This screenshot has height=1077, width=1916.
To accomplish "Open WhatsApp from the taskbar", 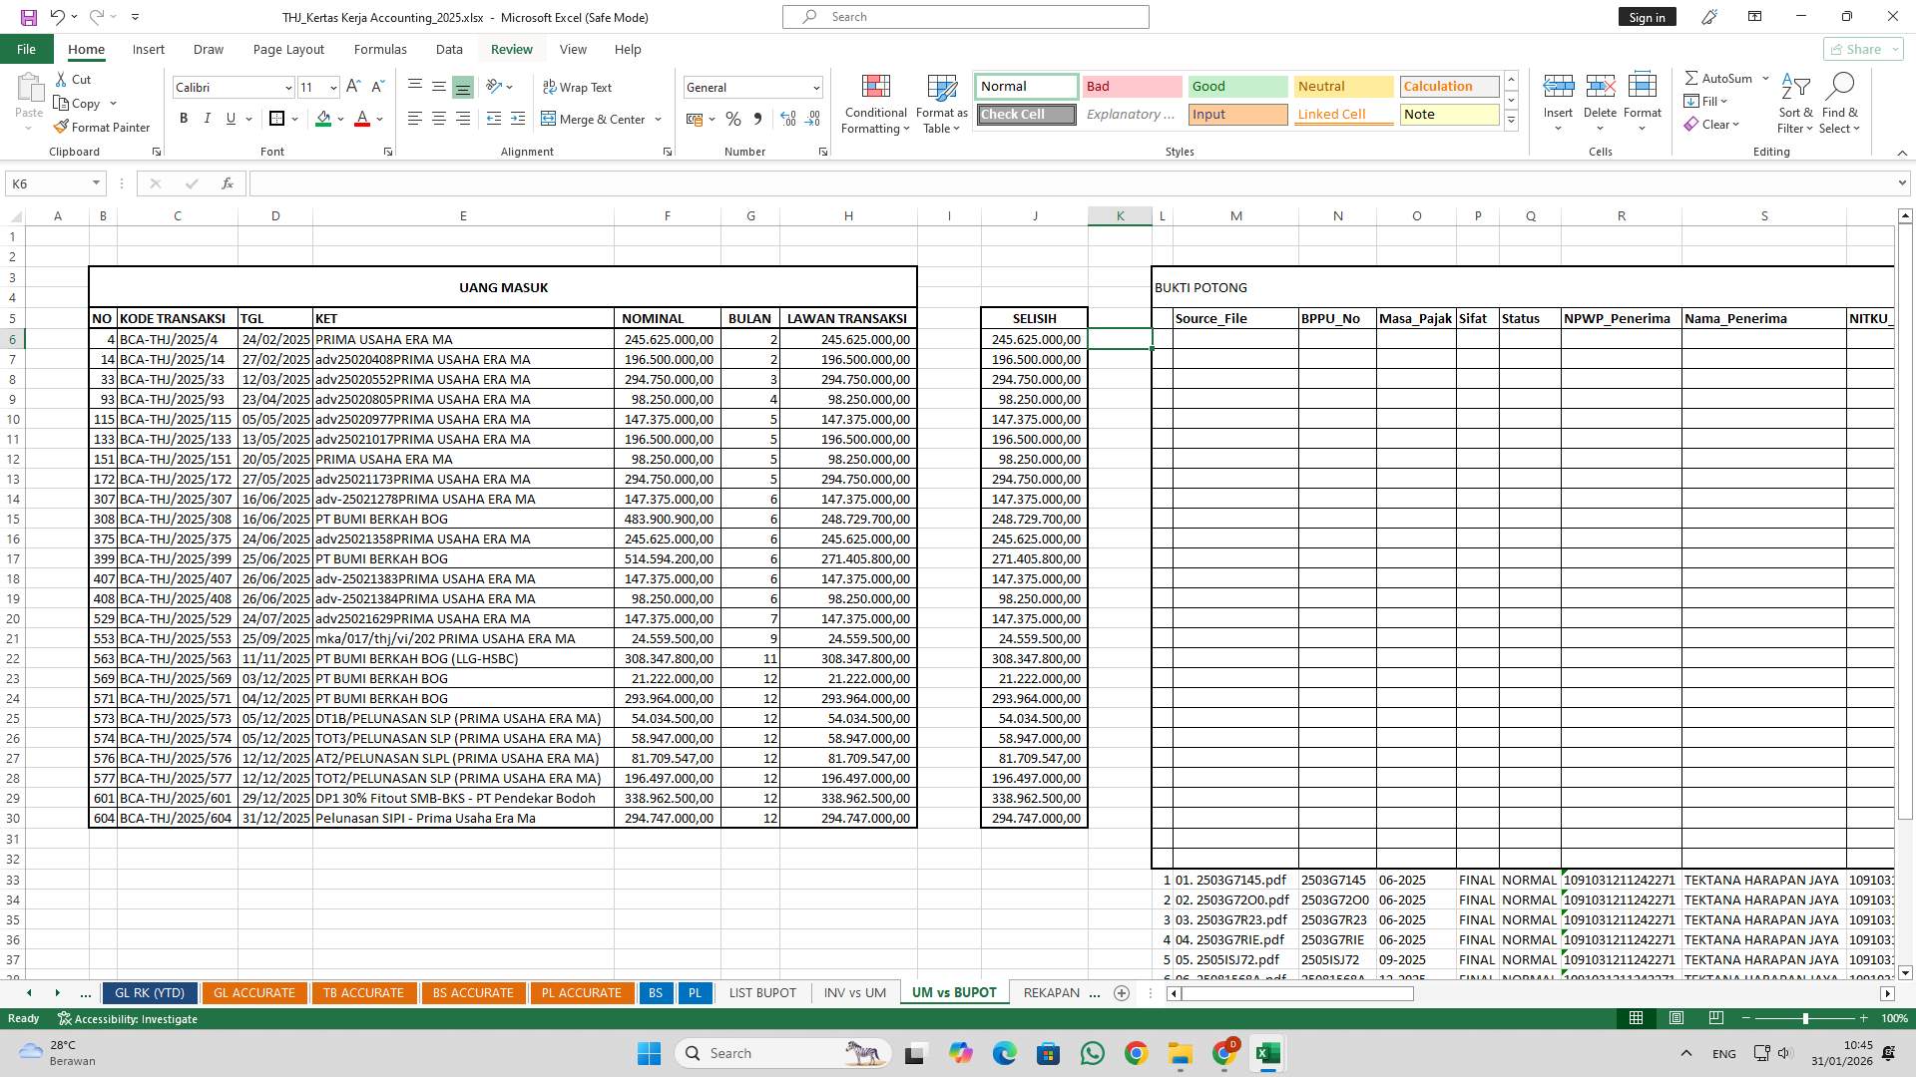I will point(1092,1053).
